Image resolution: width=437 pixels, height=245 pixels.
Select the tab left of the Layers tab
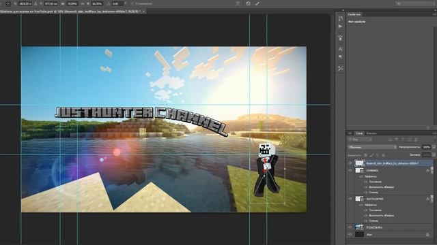click(350, 133)
